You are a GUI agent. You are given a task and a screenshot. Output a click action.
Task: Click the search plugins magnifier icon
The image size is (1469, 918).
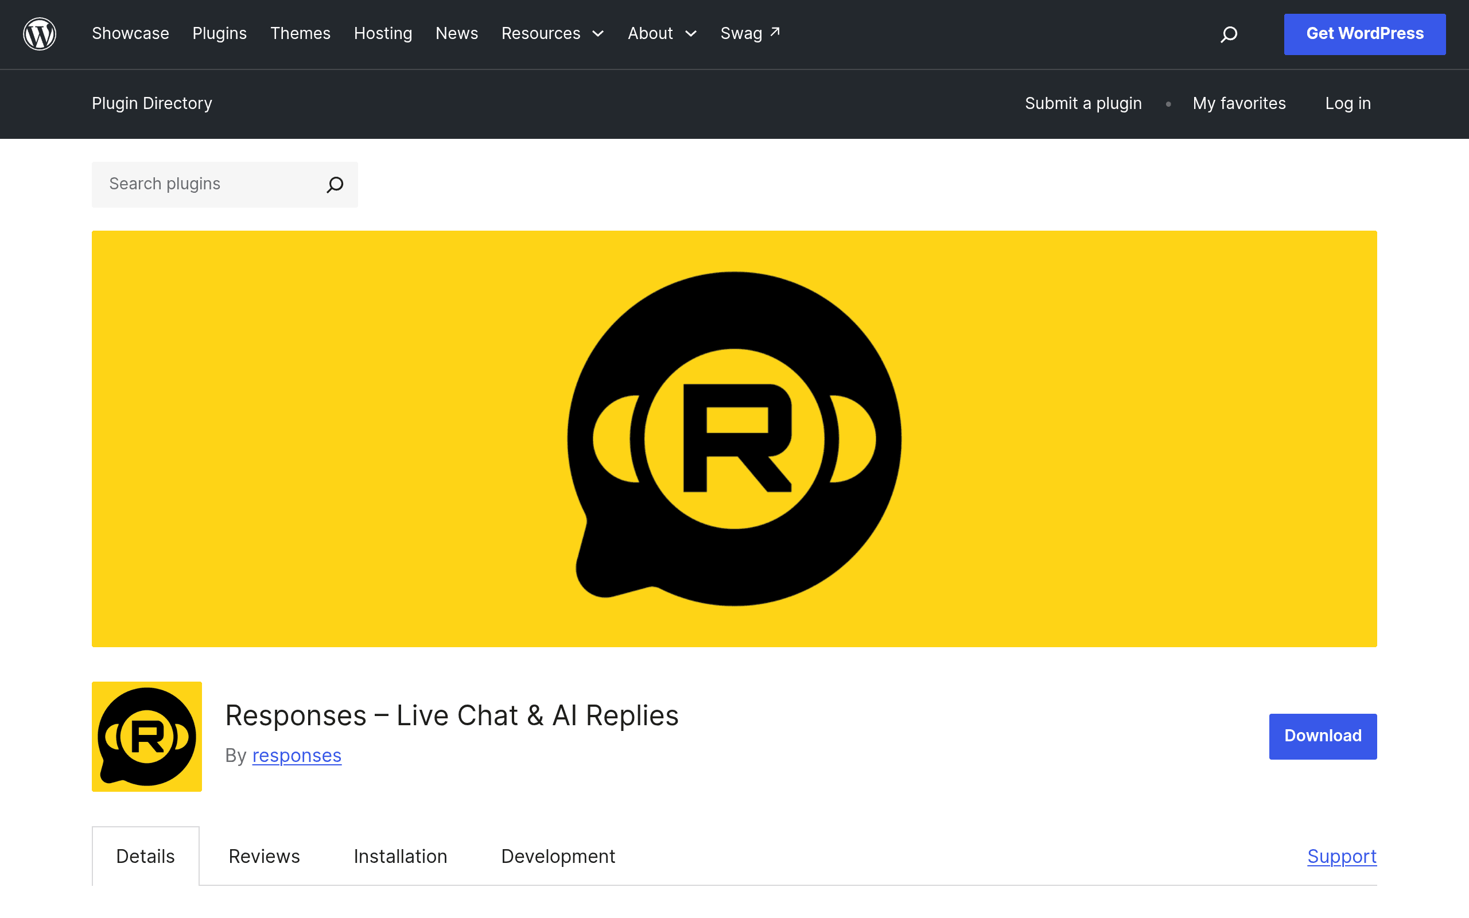pyautogui.click(x=335, y=185)
